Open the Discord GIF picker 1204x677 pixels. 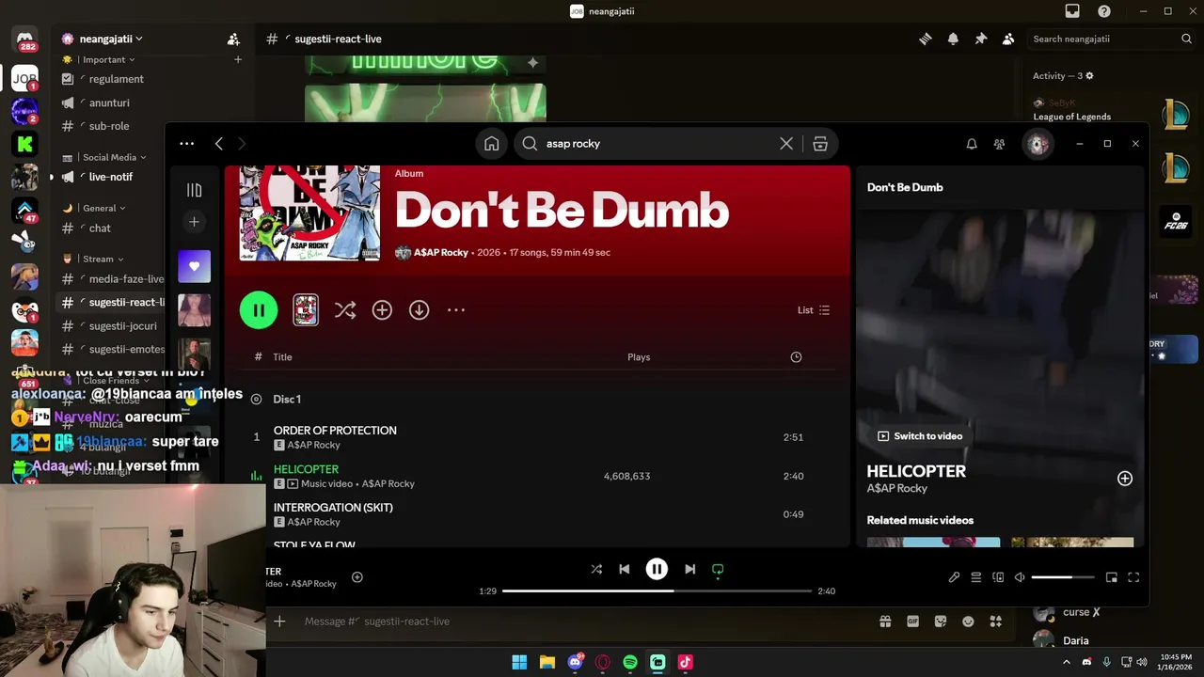pos(912,622)
